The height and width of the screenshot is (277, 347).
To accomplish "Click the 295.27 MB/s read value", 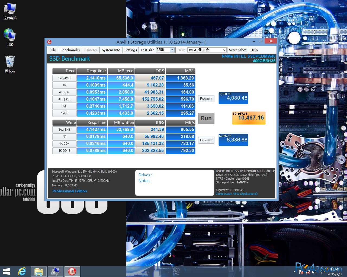I will (181, 113).
